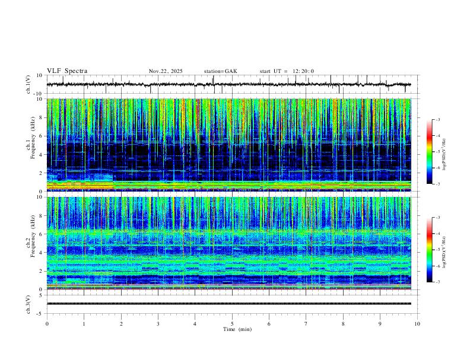The height and width of the screenshot is (363, 470).
Task: Click the "-7" value on ch.2 color bar
Action: (437, 282)
